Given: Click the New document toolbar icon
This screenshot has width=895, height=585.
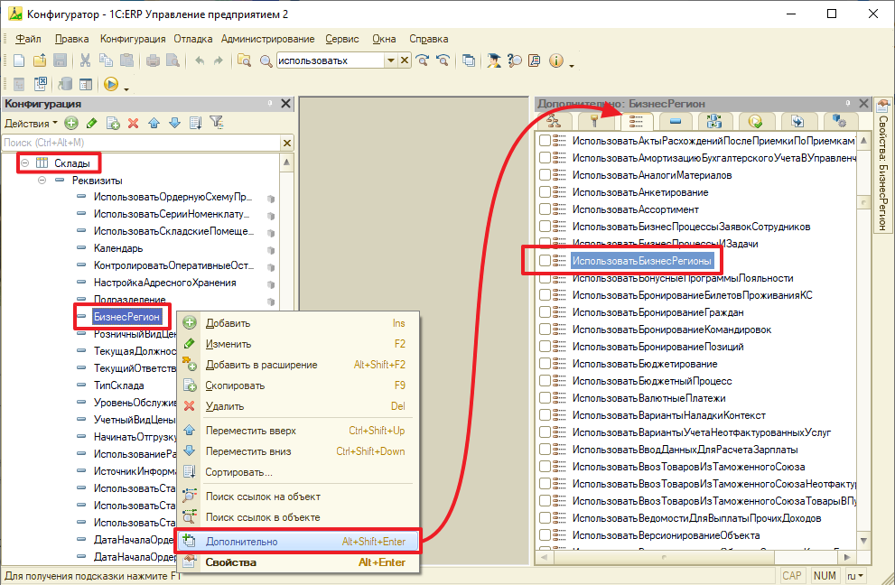Looking at the screenshot, I should click(19, 60).
